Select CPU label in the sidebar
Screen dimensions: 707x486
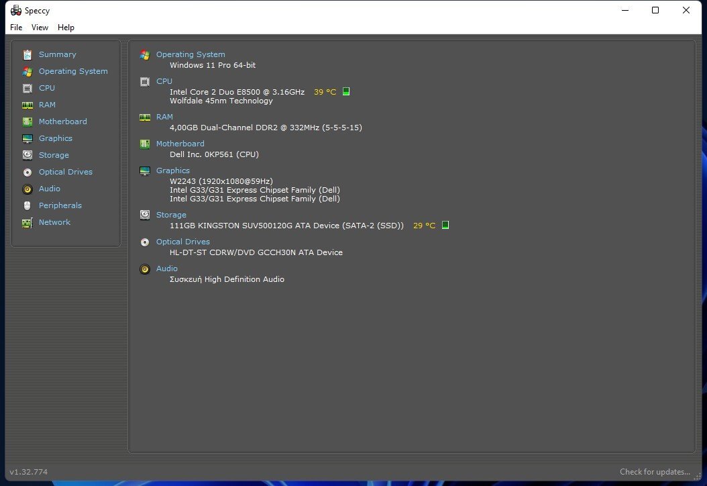pos(47,88)
